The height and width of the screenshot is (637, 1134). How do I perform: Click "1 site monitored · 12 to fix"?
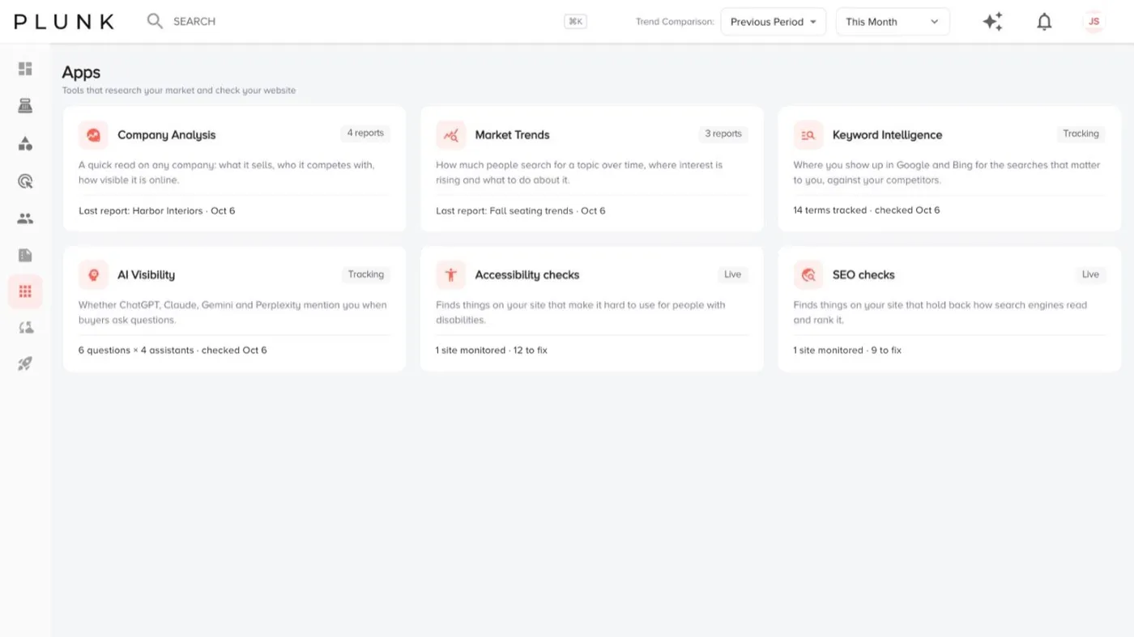coord(492,350)
